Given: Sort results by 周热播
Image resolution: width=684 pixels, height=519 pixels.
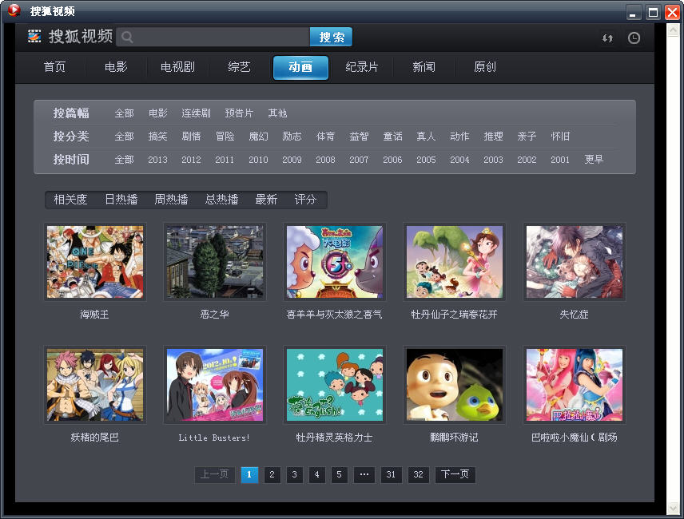Looking at the screenshot, I should (172, 200).
